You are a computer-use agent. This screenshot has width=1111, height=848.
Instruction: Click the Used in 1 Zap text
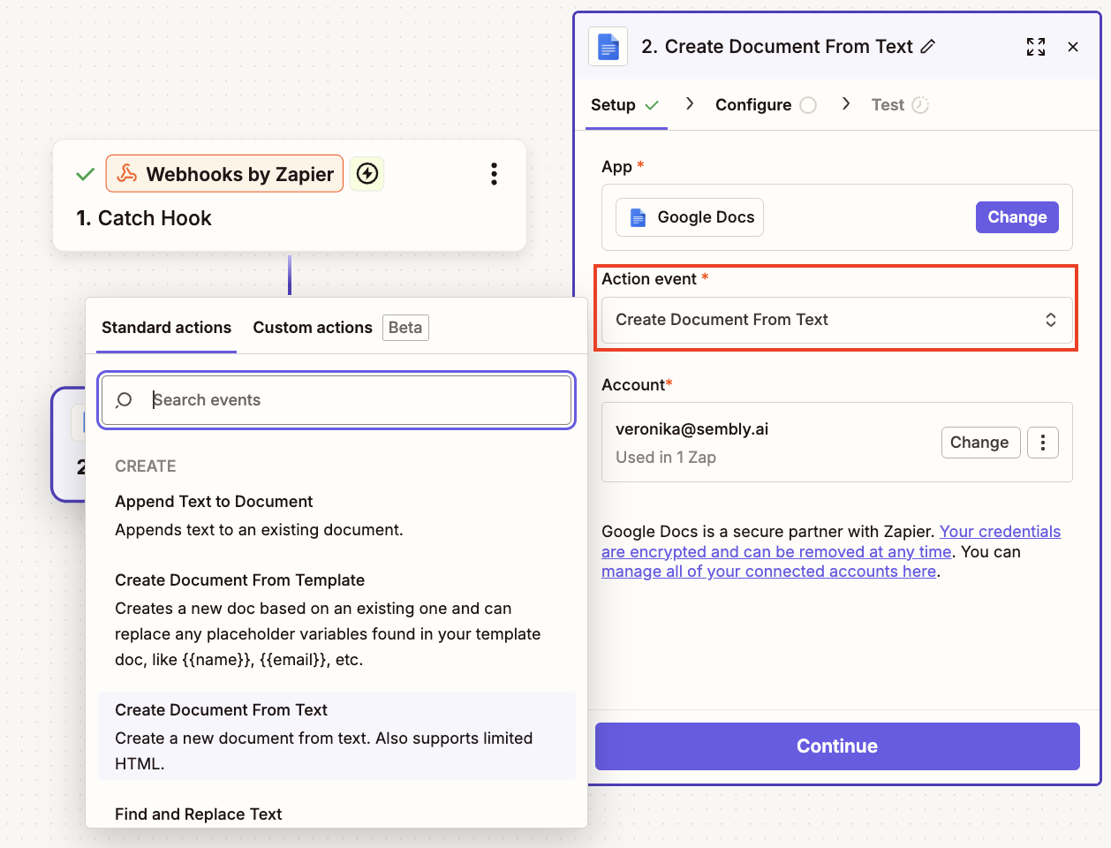[666, 458]
